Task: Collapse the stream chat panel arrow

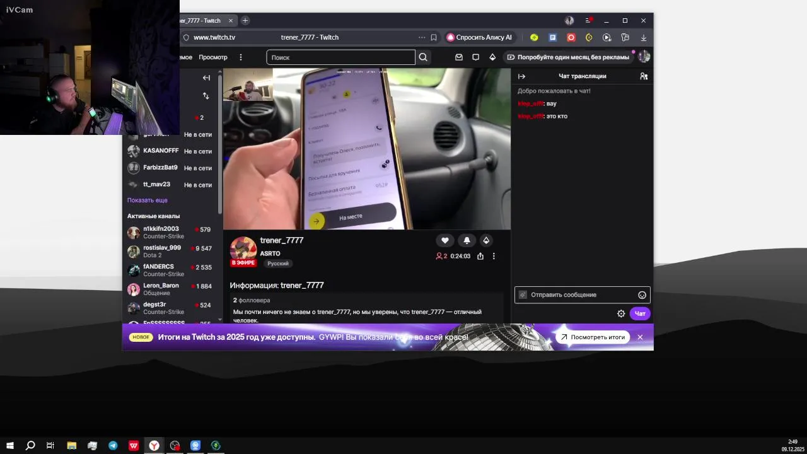Action: pyautogui.click(x=521, y=76)
